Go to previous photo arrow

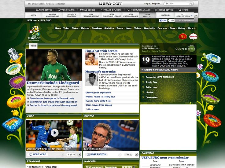[120, 155]
